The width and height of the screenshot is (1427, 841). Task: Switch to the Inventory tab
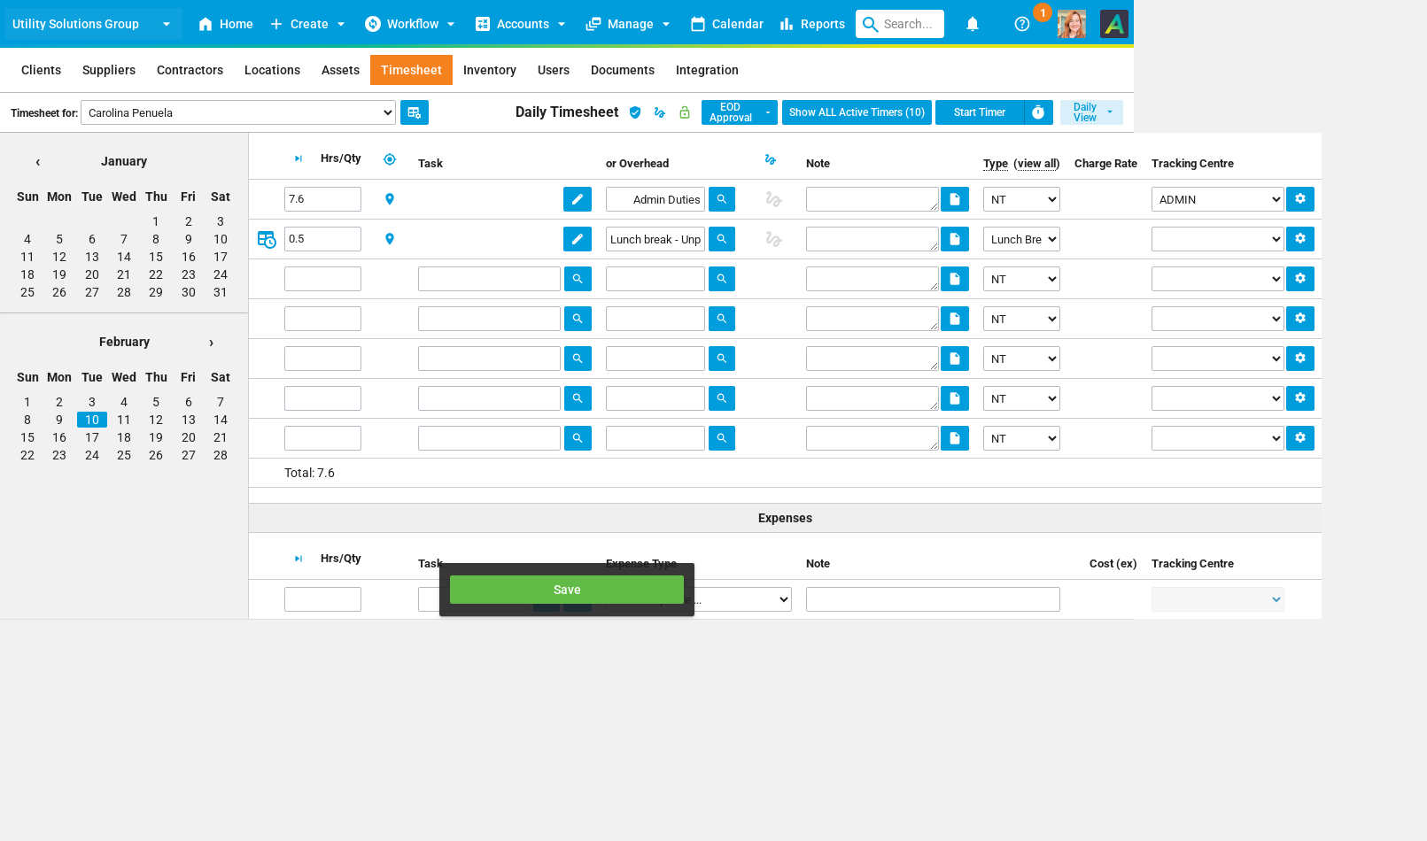(x=489, y=70)
